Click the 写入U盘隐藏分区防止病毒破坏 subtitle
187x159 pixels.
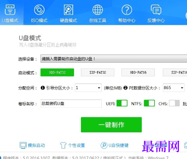point(48,45)
